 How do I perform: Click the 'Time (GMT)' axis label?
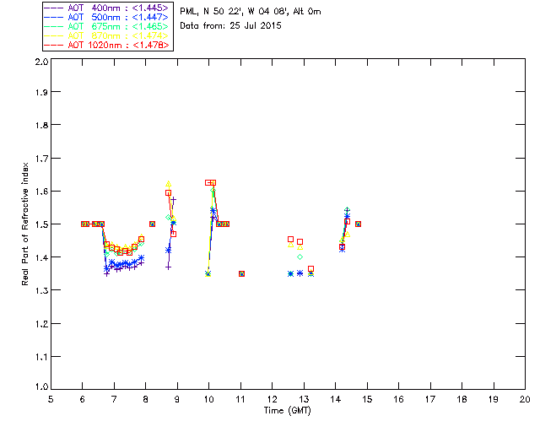tap(288, 411)
